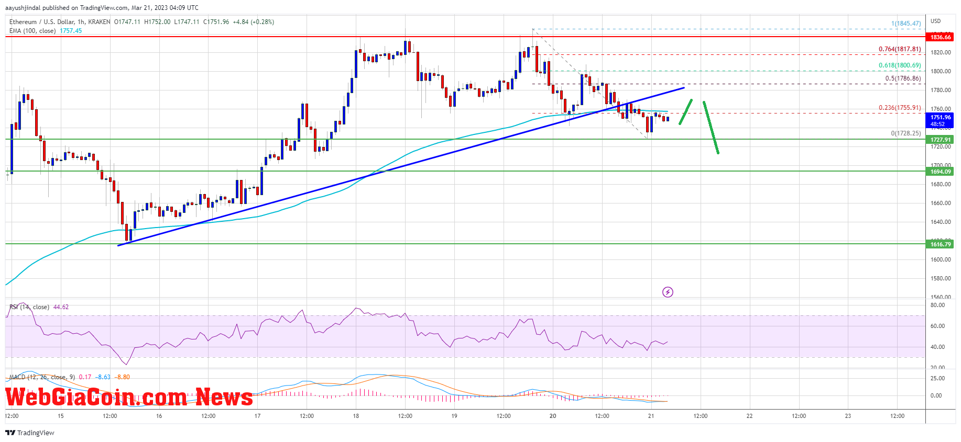Viewport: 961px width, 442px height.
Task: Click the purple lightning bolt event icon
Action: coord(668,292)
